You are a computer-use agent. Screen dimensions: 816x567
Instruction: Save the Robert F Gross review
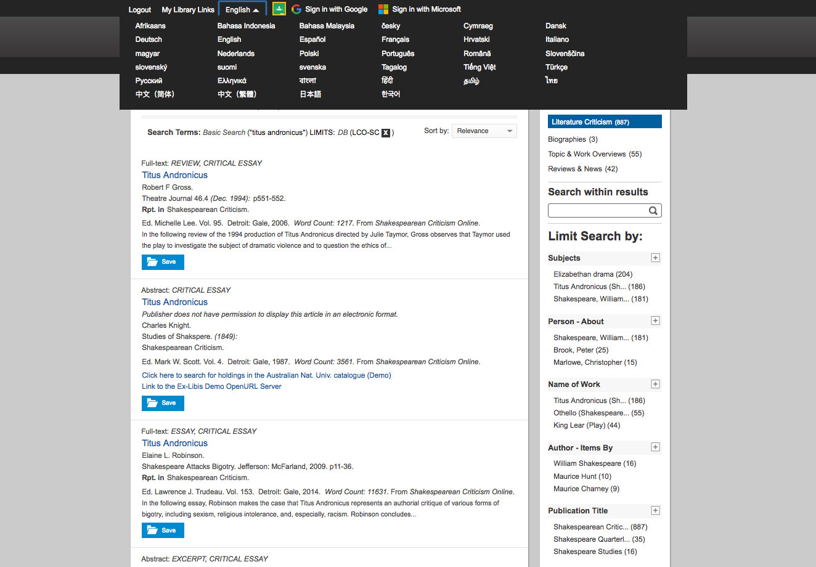click(163, 262)
